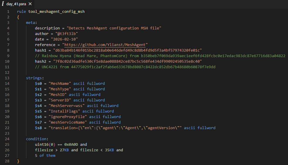Click '5 of them' on line 27

tap(45, 155)
